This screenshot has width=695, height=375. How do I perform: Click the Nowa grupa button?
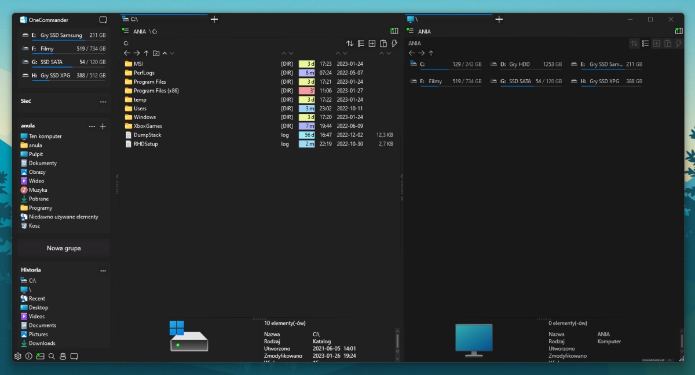pos(64,248)
